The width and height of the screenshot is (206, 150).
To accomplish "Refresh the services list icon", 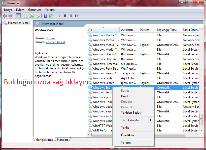I will (32, 16).
